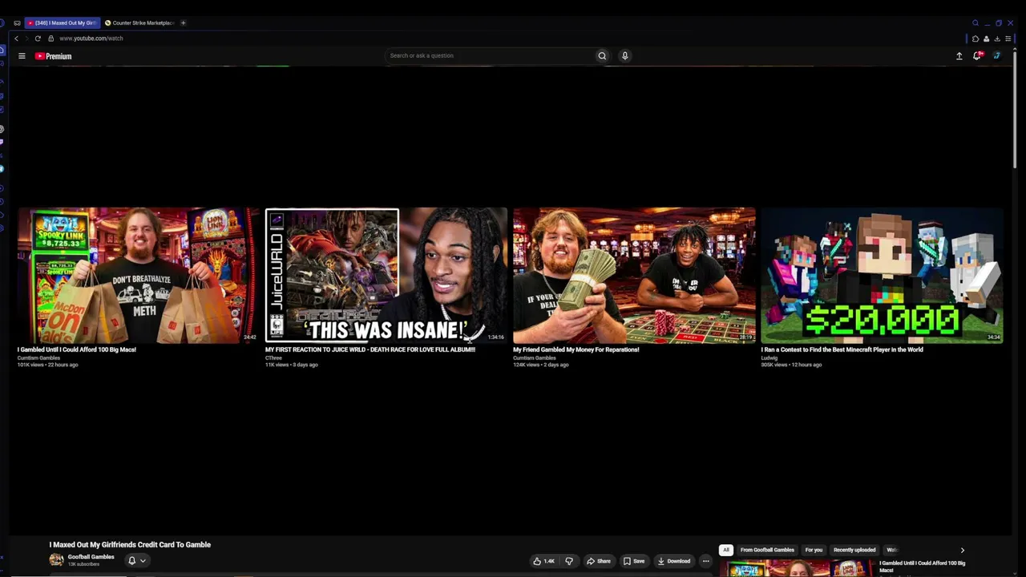Like the video with thumbs up
Screen dimensions: 1026x577
[x=543, y=561]
